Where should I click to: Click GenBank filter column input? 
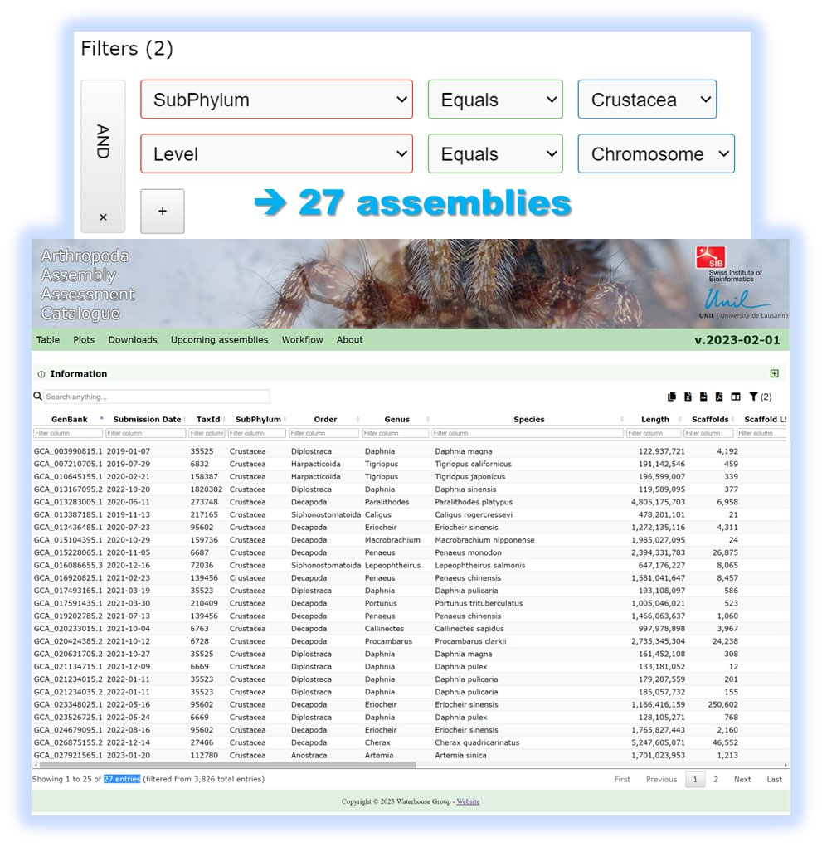[67, 433]
